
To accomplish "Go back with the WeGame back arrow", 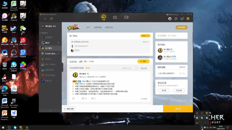I will pyautogui.click(x=45, y=19).
